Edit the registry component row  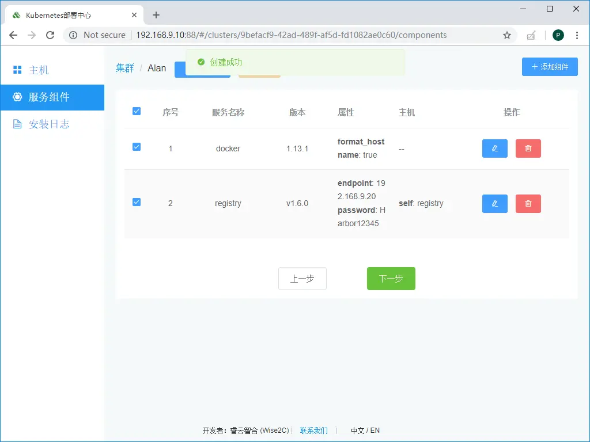(x=494, y=203)
